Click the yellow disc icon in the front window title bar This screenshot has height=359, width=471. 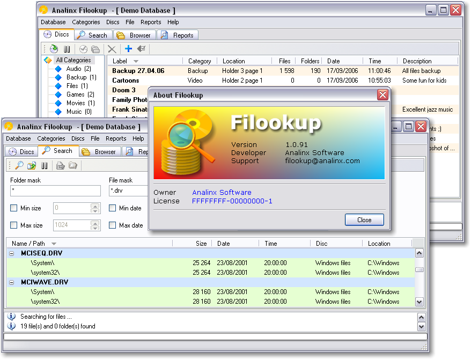(9, 127)
